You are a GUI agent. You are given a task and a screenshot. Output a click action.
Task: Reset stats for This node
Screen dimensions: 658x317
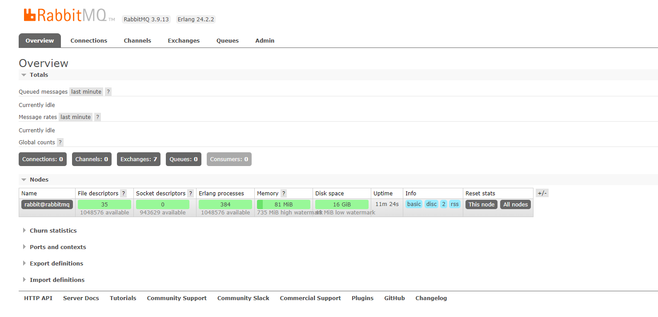(x=481, y=205)
